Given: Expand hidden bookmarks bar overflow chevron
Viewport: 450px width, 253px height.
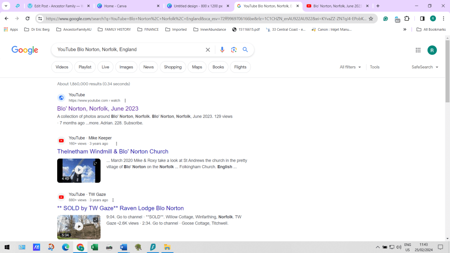Looking at the screenshot, I should [x=405, y=29].
